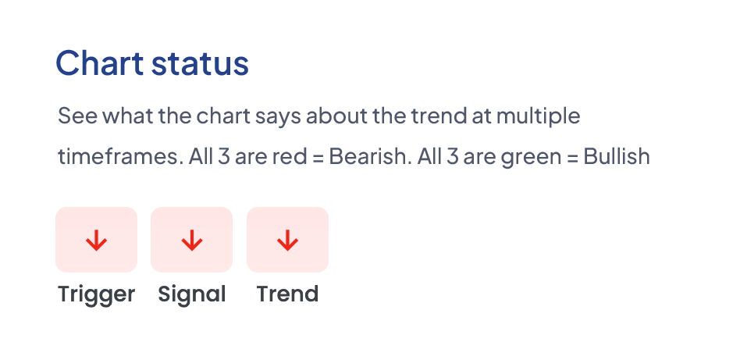Click the Trend red down arrow icon
The image size is (740, 360).
pos(287,241)
